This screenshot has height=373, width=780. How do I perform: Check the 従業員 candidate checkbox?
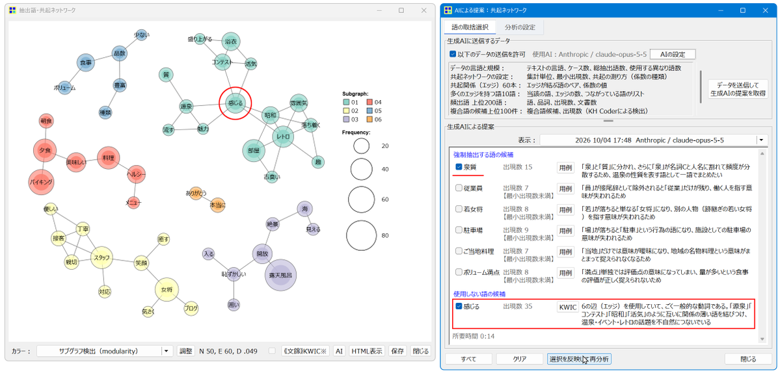(x=459, y=188)
